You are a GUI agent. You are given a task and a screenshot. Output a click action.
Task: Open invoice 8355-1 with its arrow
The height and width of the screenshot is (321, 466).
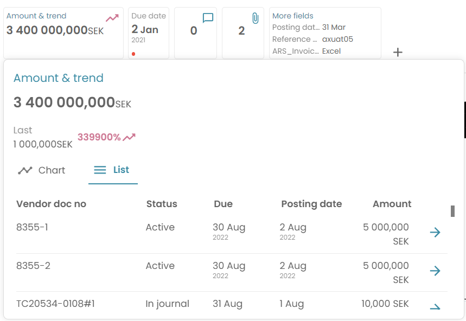[x=435, y=232]
